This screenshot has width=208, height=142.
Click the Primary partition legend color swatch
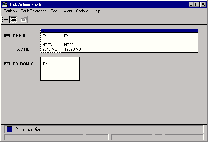click(10, 129)
